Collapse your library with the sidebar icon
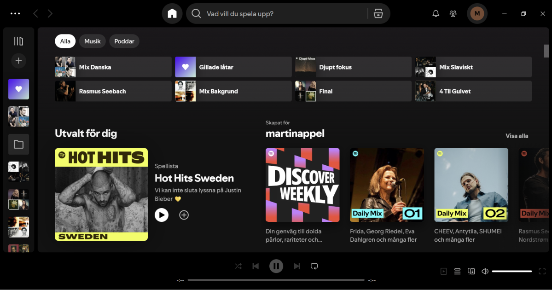 [18, 41]
